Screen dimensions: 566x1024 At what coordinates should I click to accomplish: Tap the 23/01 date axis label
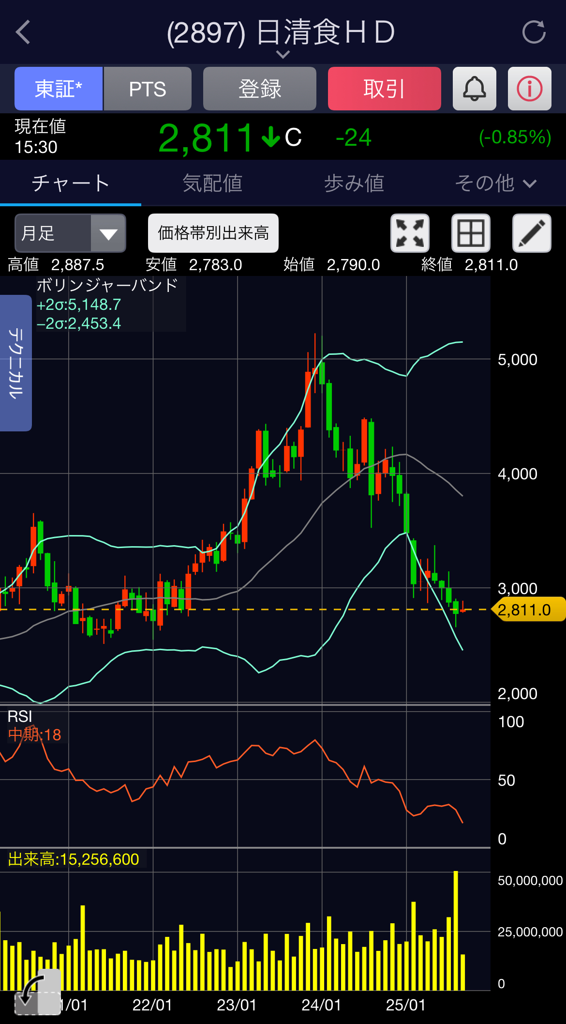pyautogui.click(x=237, y=1005)
